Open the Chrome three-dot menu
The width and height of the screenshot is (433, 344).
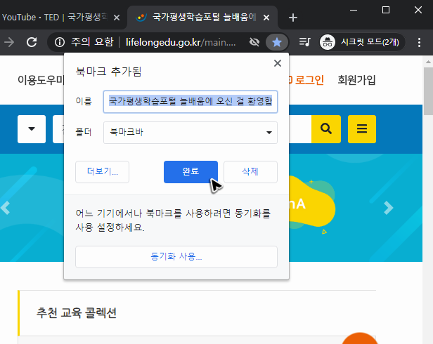(x=419, y=42)
